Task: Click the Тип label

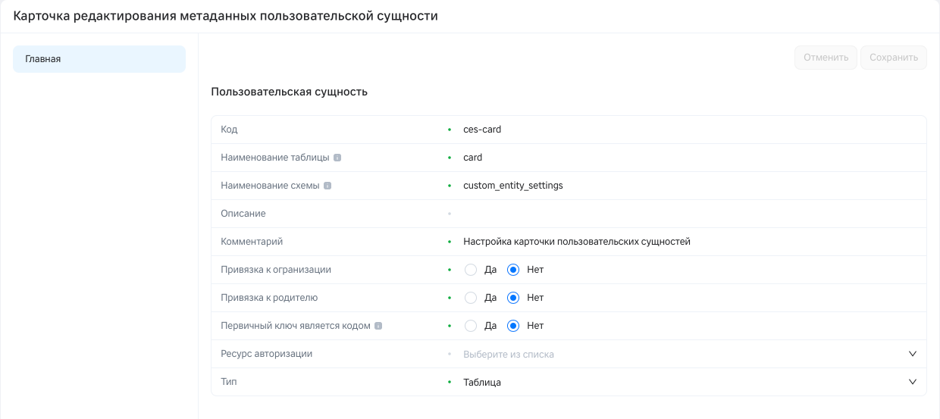Action: tap(229, 382)
